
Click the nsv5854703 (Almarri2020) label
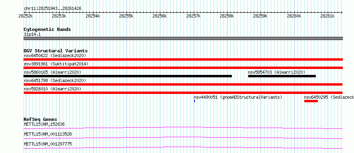click(x=276, y=72)
